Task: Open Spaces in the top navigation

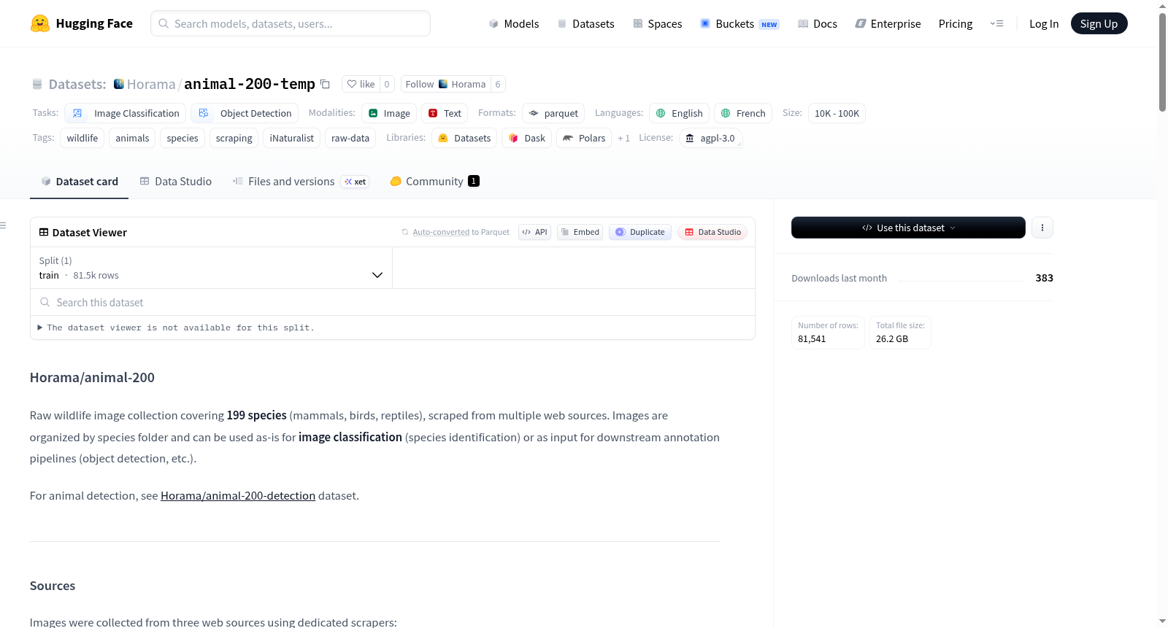Action: point(658,23)
